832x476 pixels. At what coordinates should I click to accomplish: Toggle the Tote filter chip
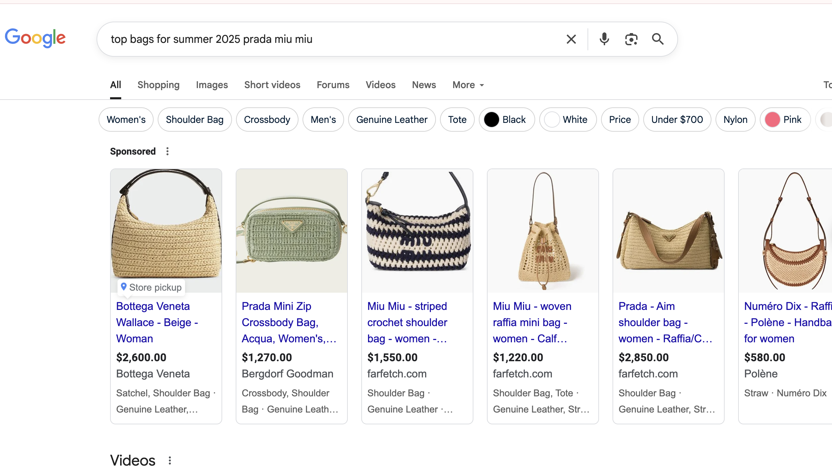click(x=457, y=120)
